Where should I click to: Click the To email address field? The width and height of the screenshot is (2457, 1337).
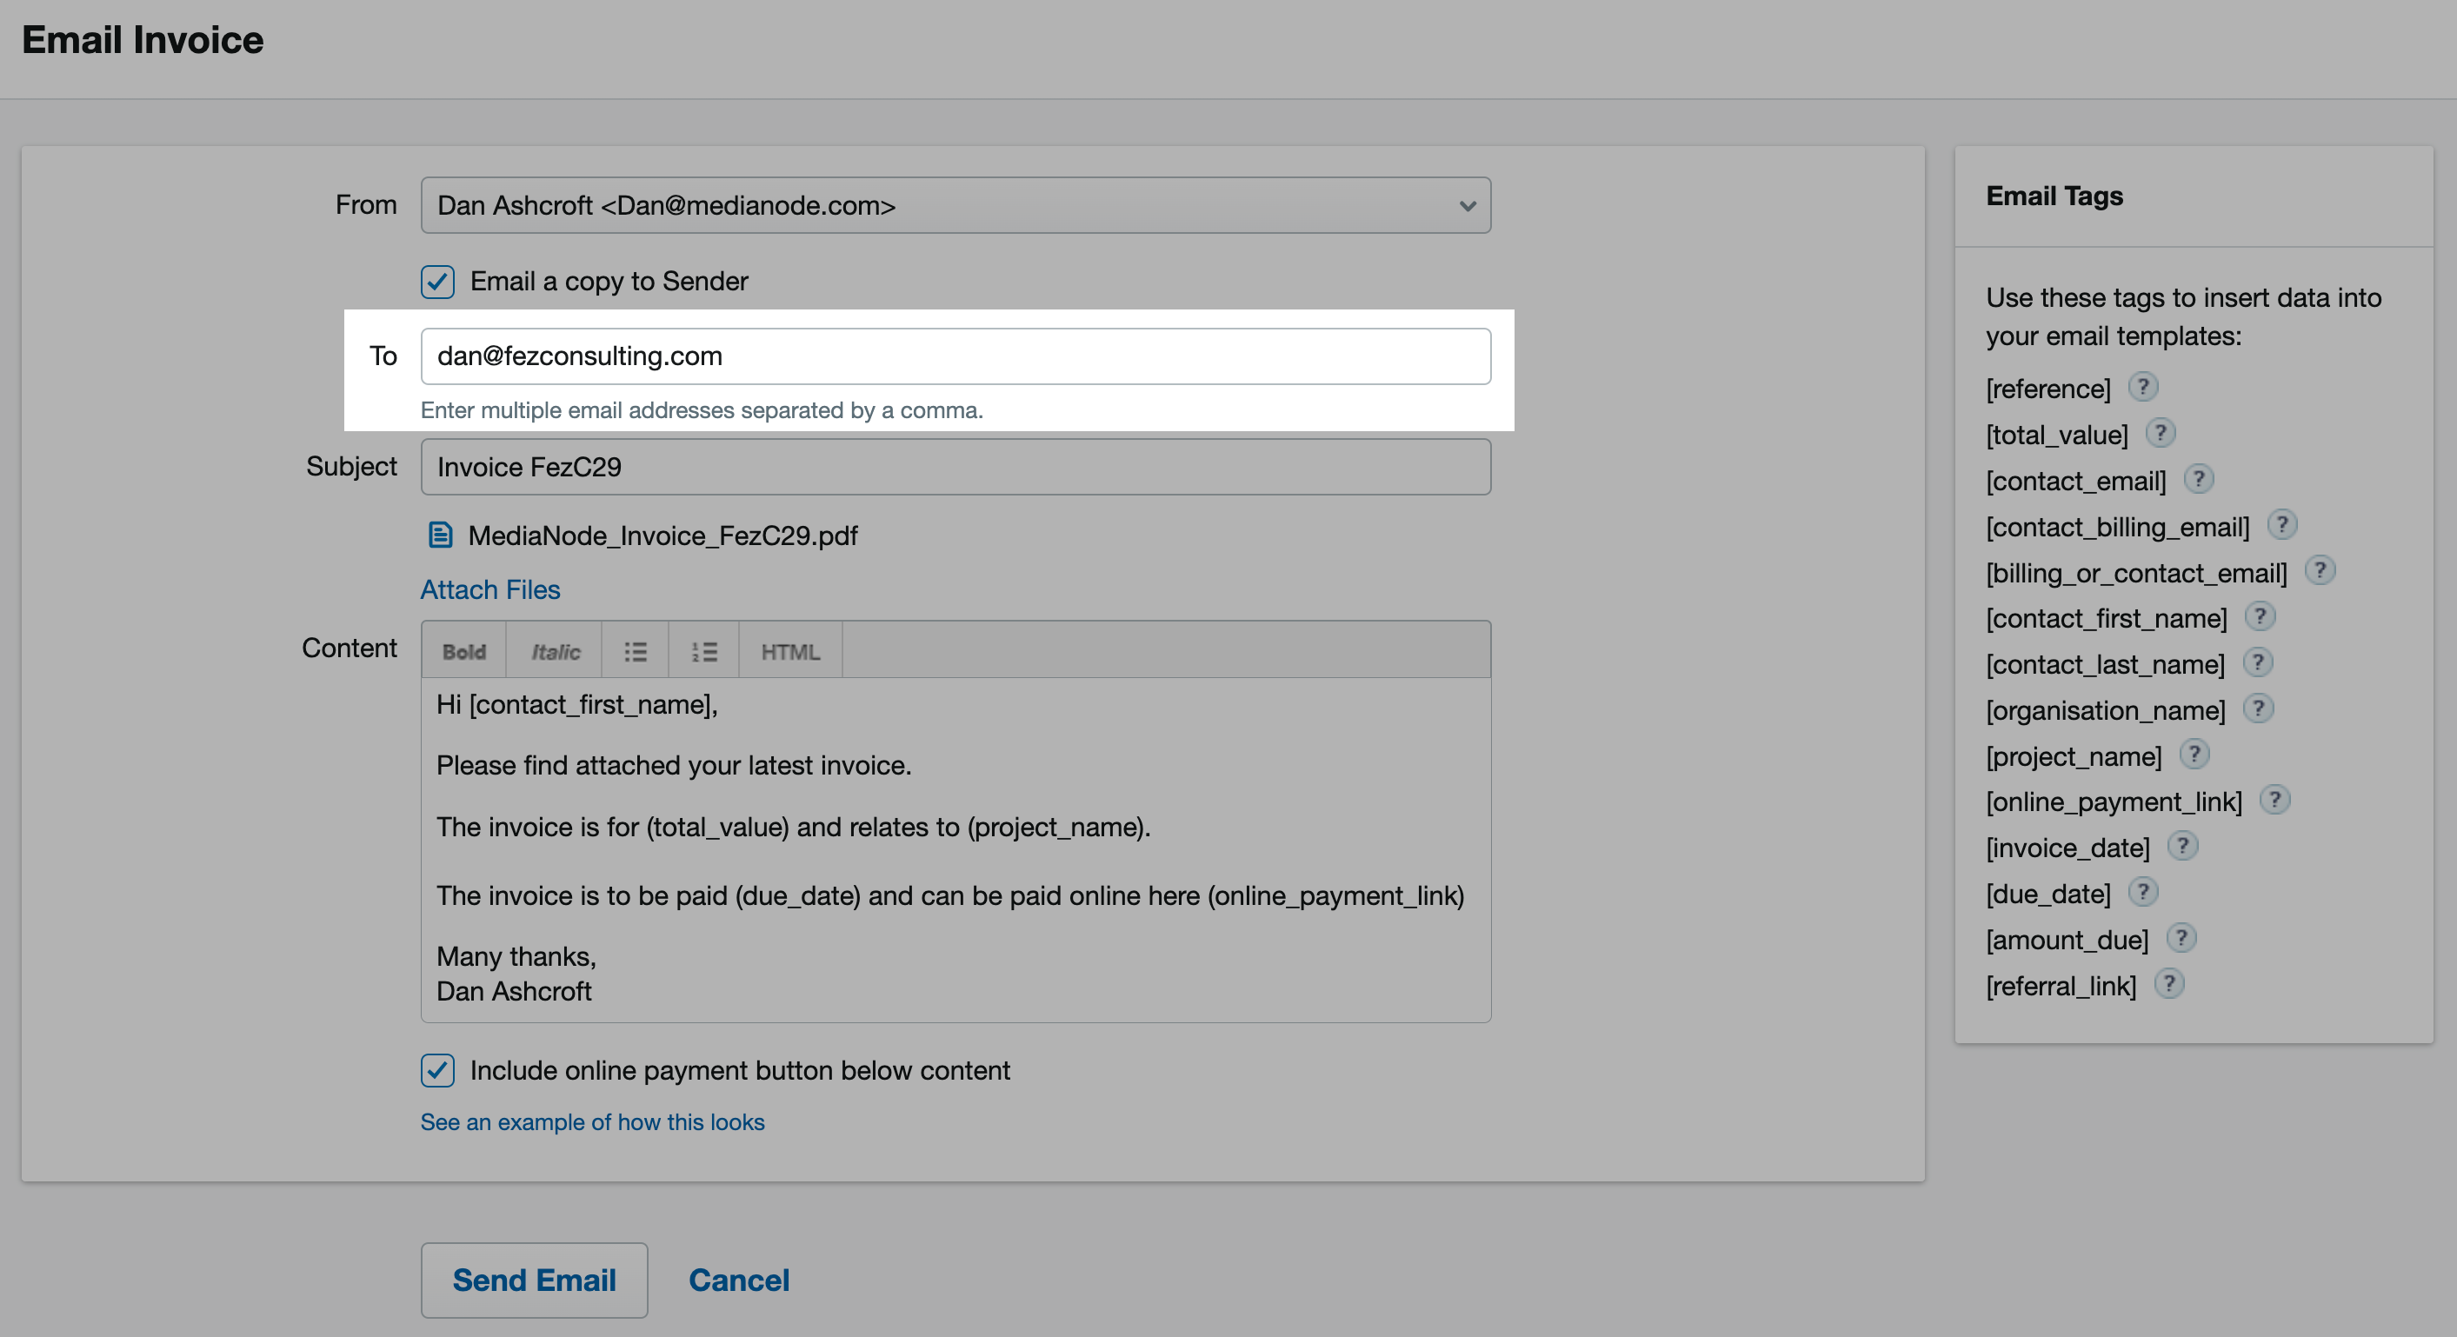(954, 356)
